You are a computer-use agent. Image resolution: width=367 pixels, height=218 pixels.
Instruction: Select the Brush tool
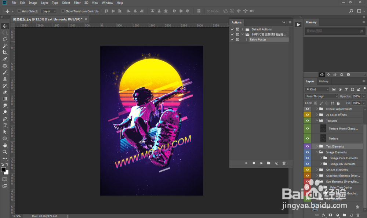(x=5, y=72)
